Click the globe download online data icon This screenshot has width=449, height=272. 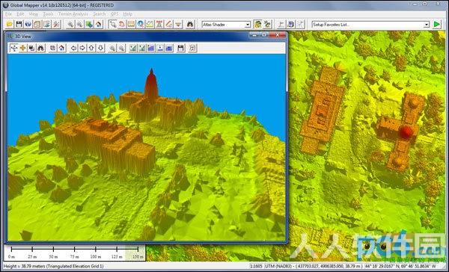click(28, 25)
